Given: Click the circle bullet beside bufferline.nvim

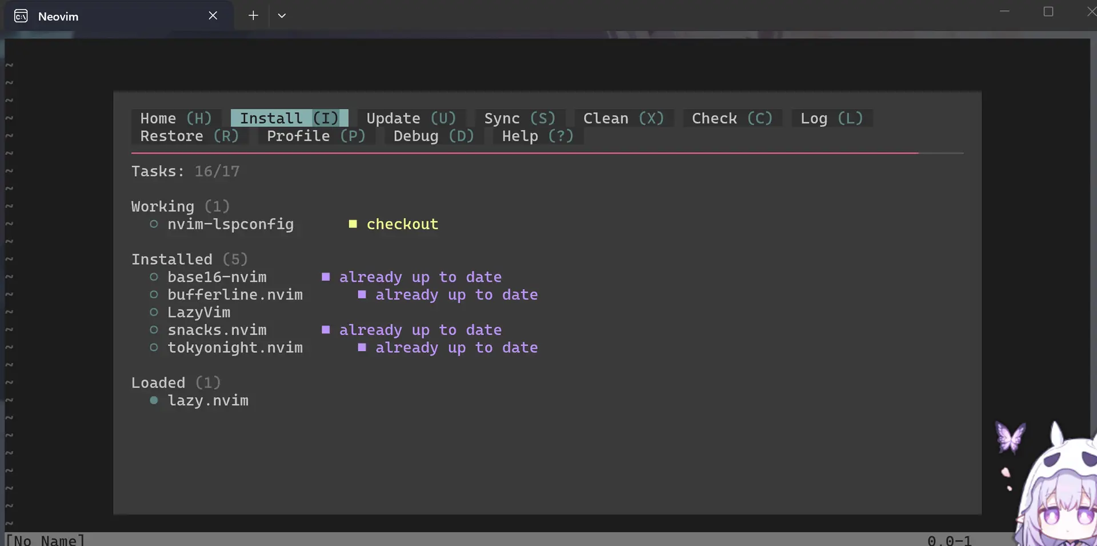Looking at the screenshot, I should click(154, 295).
